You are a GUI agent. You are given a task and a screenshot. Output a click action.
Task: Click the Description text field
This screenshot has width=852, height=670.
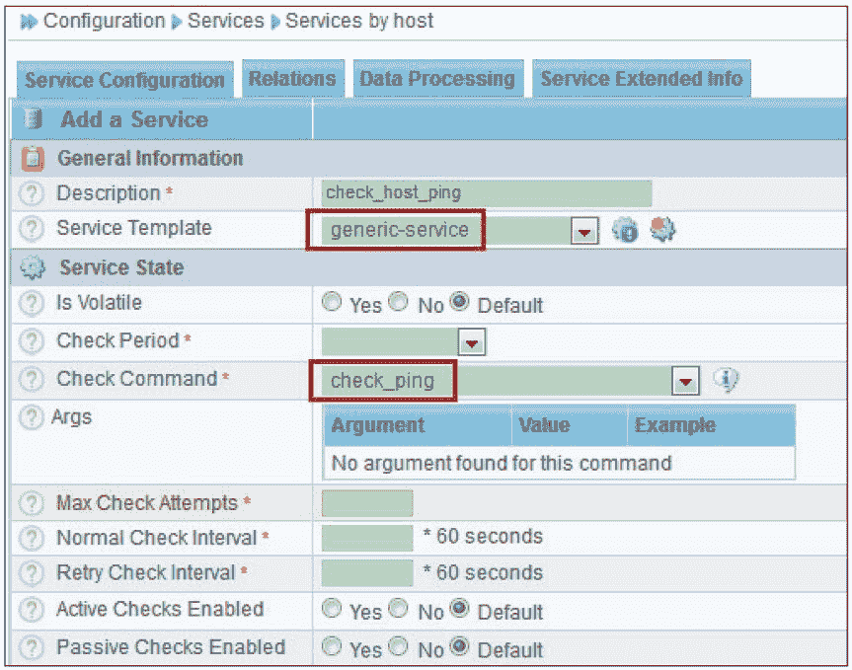[487, 193]
